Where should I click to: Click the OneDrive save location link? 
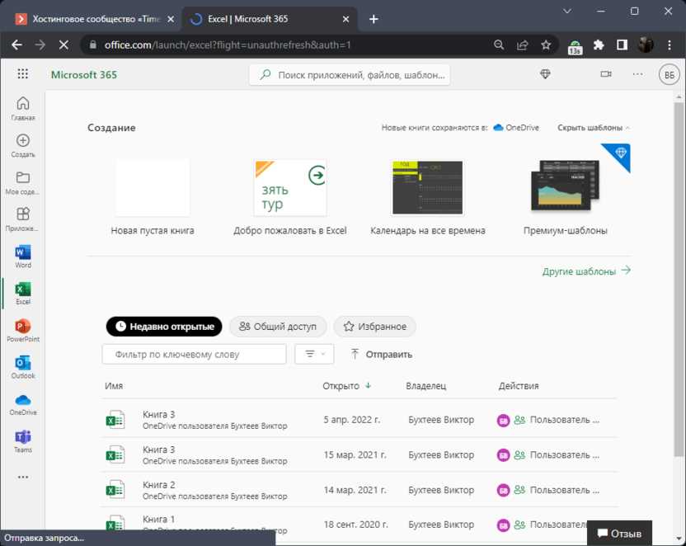[516, 128]
